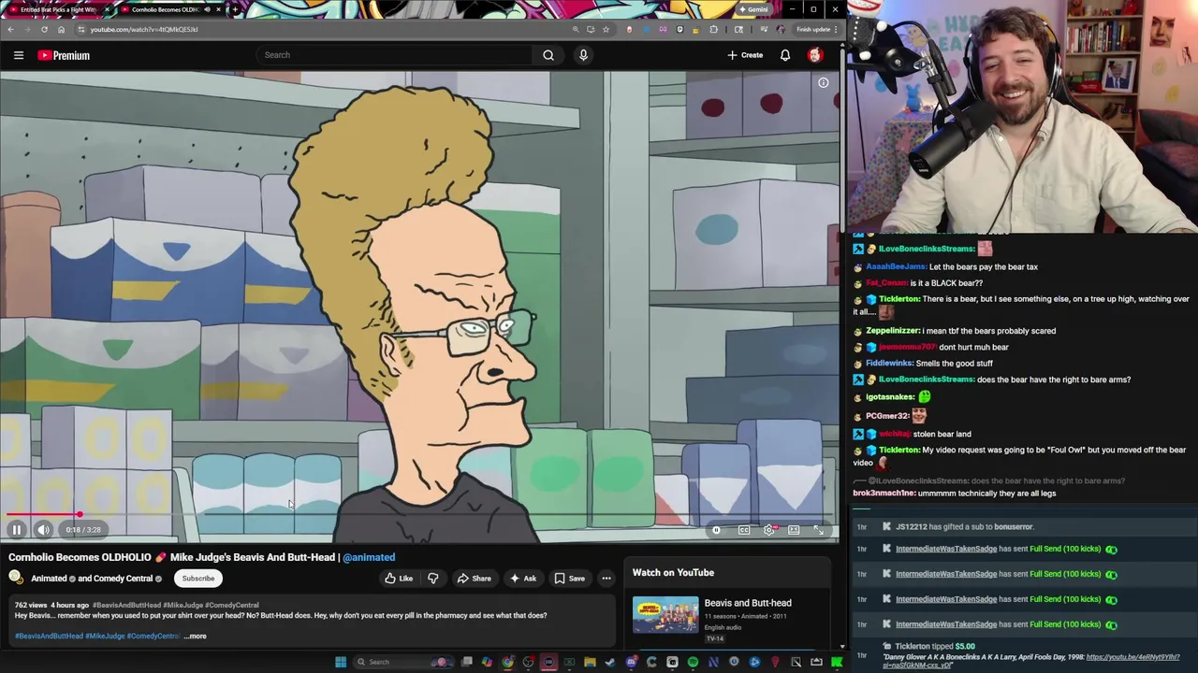Save the video to a playlist
The image size is (1198, 673).
pos(569,579)
